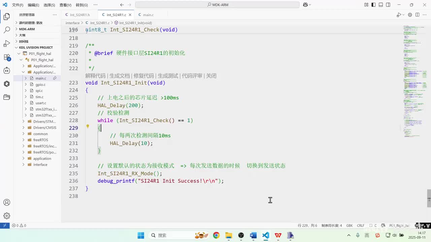Open the Manage gear in activity bar
This screenshot has width=431, height=242.
[6, 216]
